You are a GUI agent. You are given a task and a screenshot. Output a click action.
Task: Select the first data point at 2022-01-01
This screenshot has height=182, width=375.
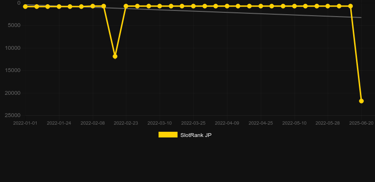click(x=25, y=7)
